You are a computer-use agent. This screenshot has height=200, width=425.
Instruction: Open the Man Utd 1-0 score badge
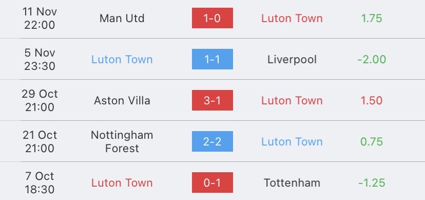click(212, 18)
